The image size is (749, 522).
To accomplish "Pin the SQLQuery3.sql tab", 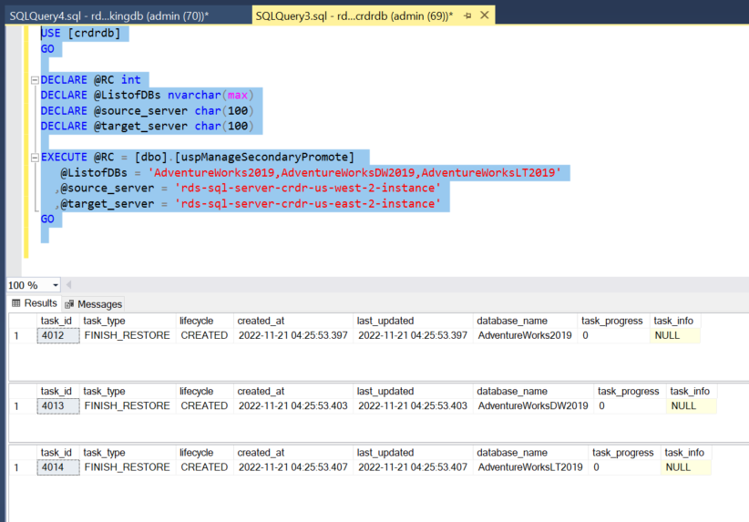I will pyautogui.click(x=466, y=15).
